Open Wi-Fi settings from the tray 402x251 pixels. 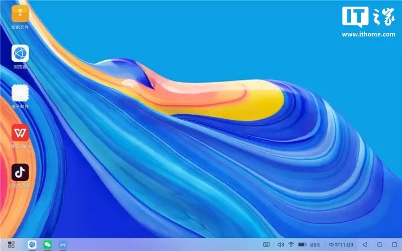[291, 244]
